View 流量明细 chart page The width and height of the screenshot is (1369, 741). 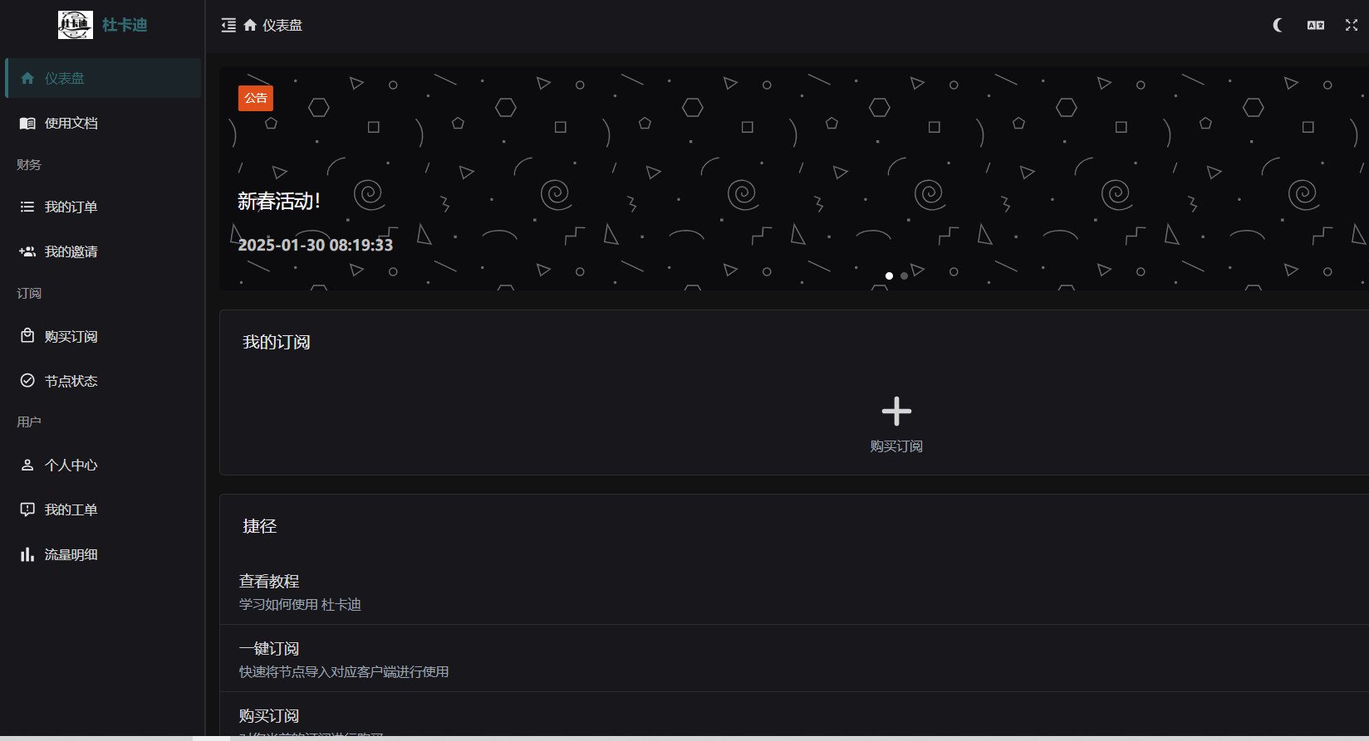103,554
